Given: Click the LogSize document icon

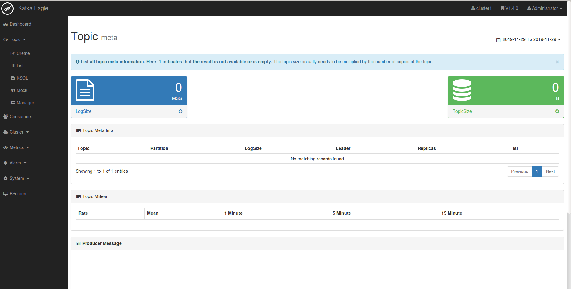Looking at the screenshot, I should tap(85, 90).
